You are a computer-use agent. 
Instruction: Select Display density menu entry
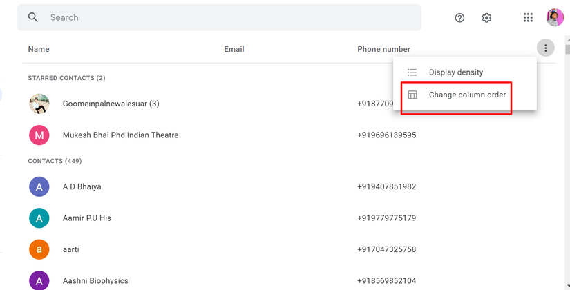point(456,72)
